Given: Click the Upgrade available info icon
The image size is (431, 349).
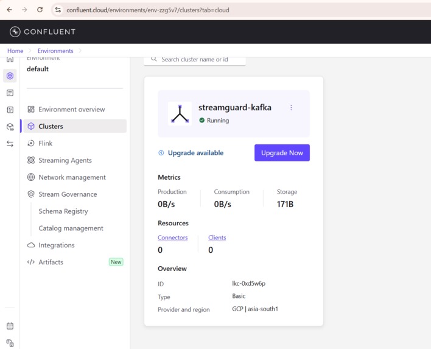Looking at the screenshot, I should (161, 153).
